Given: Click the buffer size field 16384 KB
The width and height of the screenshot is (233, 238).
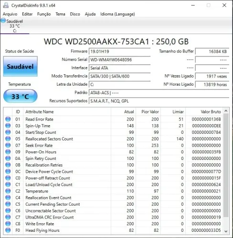Looking at the screenshot, I should pos(212,51).
